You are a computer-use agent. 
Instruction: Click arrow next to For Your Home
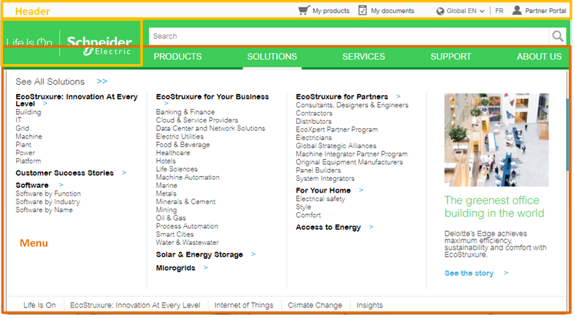click(x=361, y=190)
